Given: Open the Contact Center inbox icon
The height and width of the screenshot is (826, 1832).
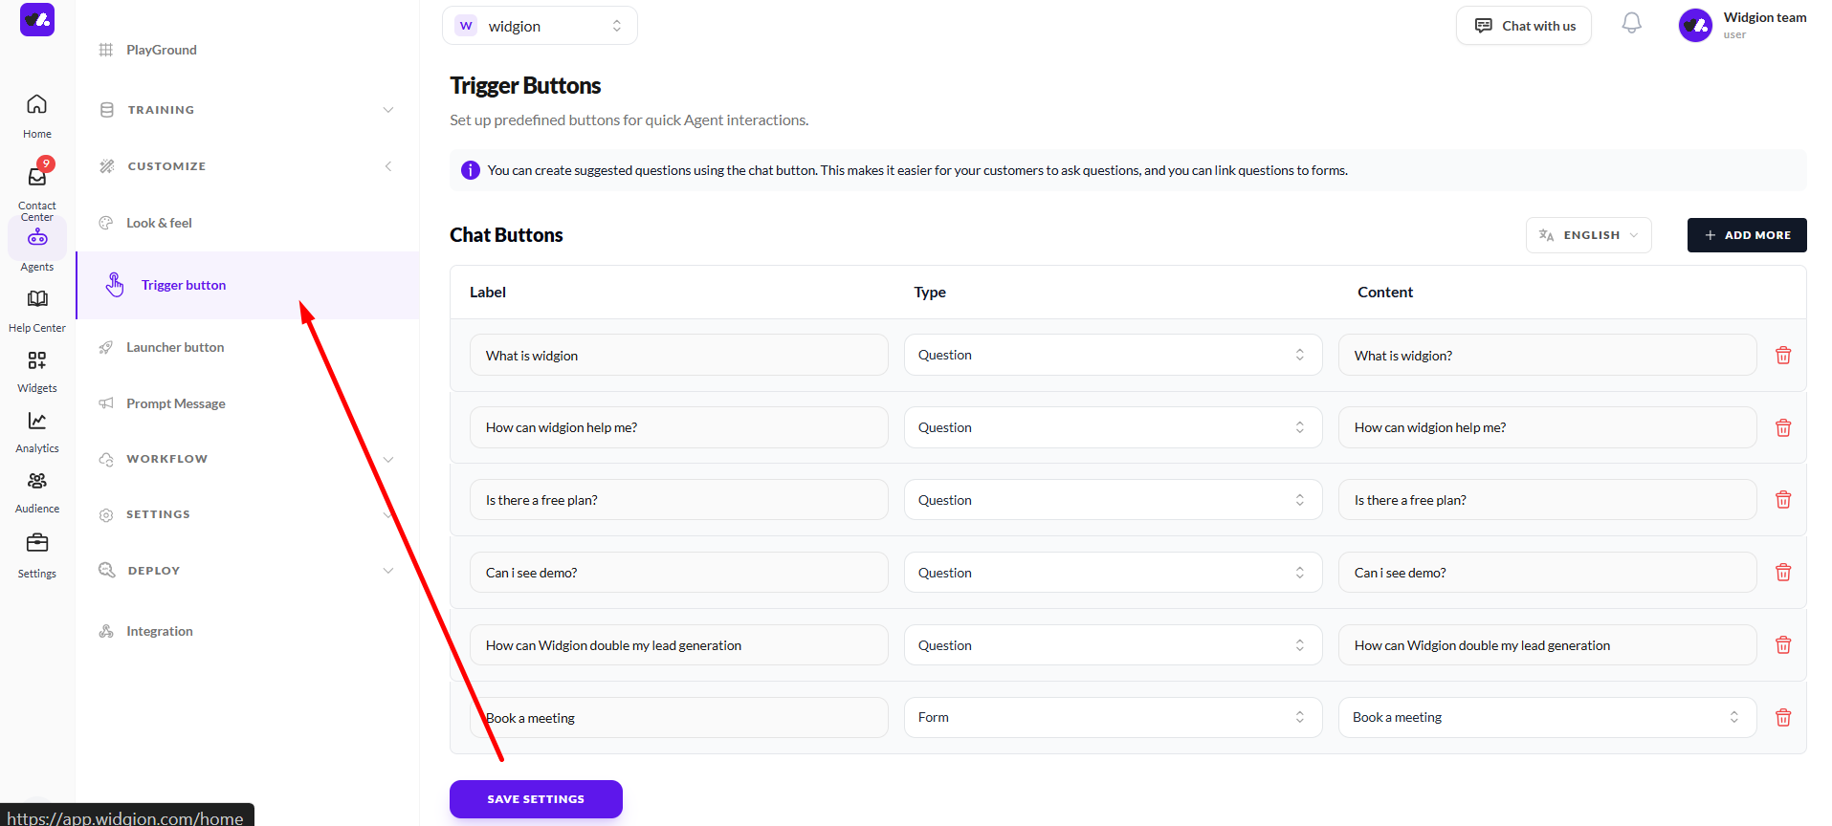Looking at the screenshot, I should pyautogui.click(x=37, y=178).
